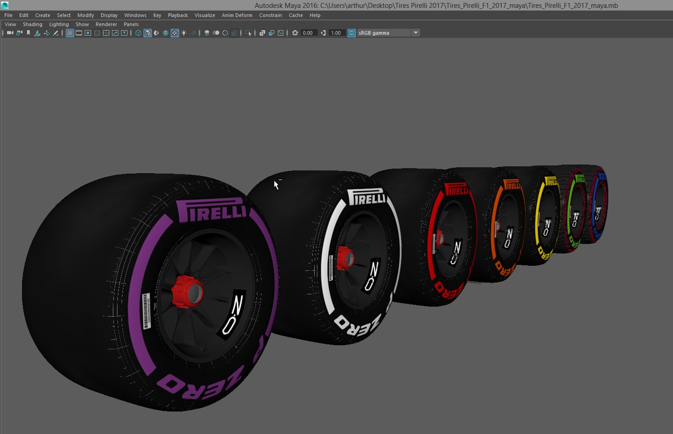This screenshot has height=434, width=673.
Task: Open the camera Bookmarks icon
Action: 28,33
